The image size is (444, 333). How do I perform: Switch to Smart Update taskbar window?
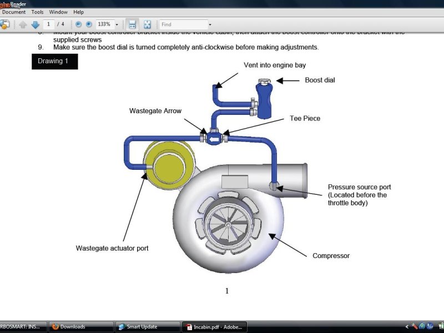coord(147,327)
